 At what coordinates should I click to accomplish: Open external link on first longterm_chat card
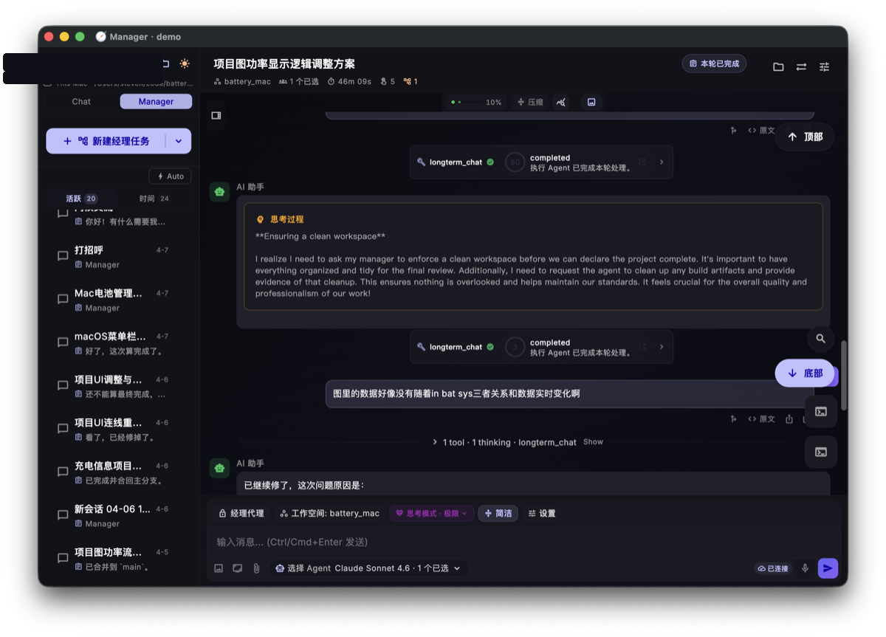tap(642, 162)
